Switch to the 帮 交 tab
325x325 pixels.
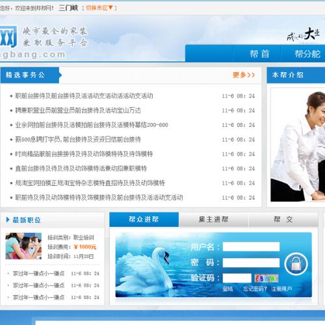(x=283, y=220)
